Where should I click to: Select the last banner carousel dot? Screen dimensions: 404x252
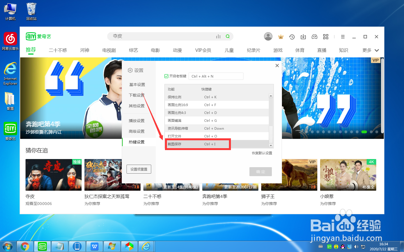pos(377,132)
